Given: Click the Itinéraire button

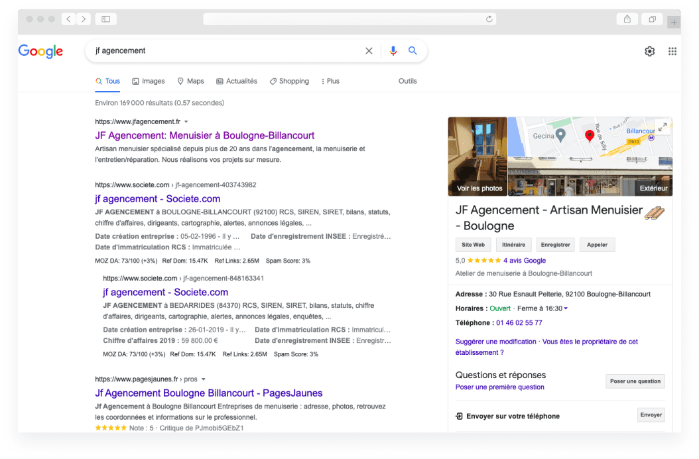Looking at the screenshot, I should pyautogui.click(x=513, y=245).
